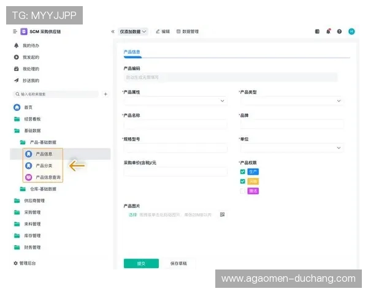Screen dimensions: 368x294
Task: Open the 仅添加数据 mode dropdown
Action: pos(133,31)
